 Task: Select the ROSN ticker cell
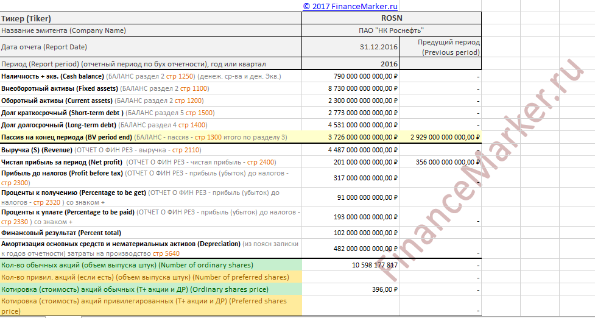(392, 18)
